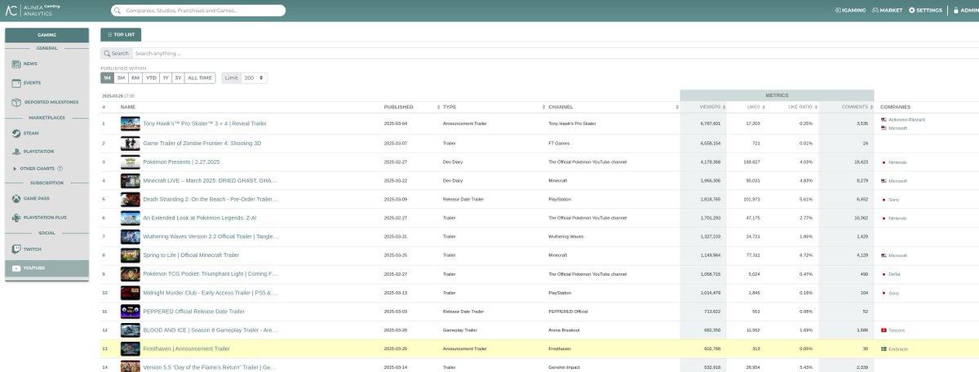The width and height of the screenshot is (979, 372).
Task: Click the US flag beside Activision Blizzard
Action: point(884,120)
